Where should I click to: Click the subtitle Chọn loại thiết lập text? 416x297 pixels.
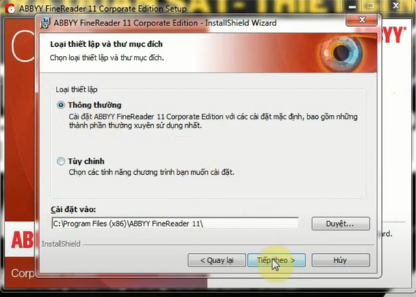(x=107, y=58)
